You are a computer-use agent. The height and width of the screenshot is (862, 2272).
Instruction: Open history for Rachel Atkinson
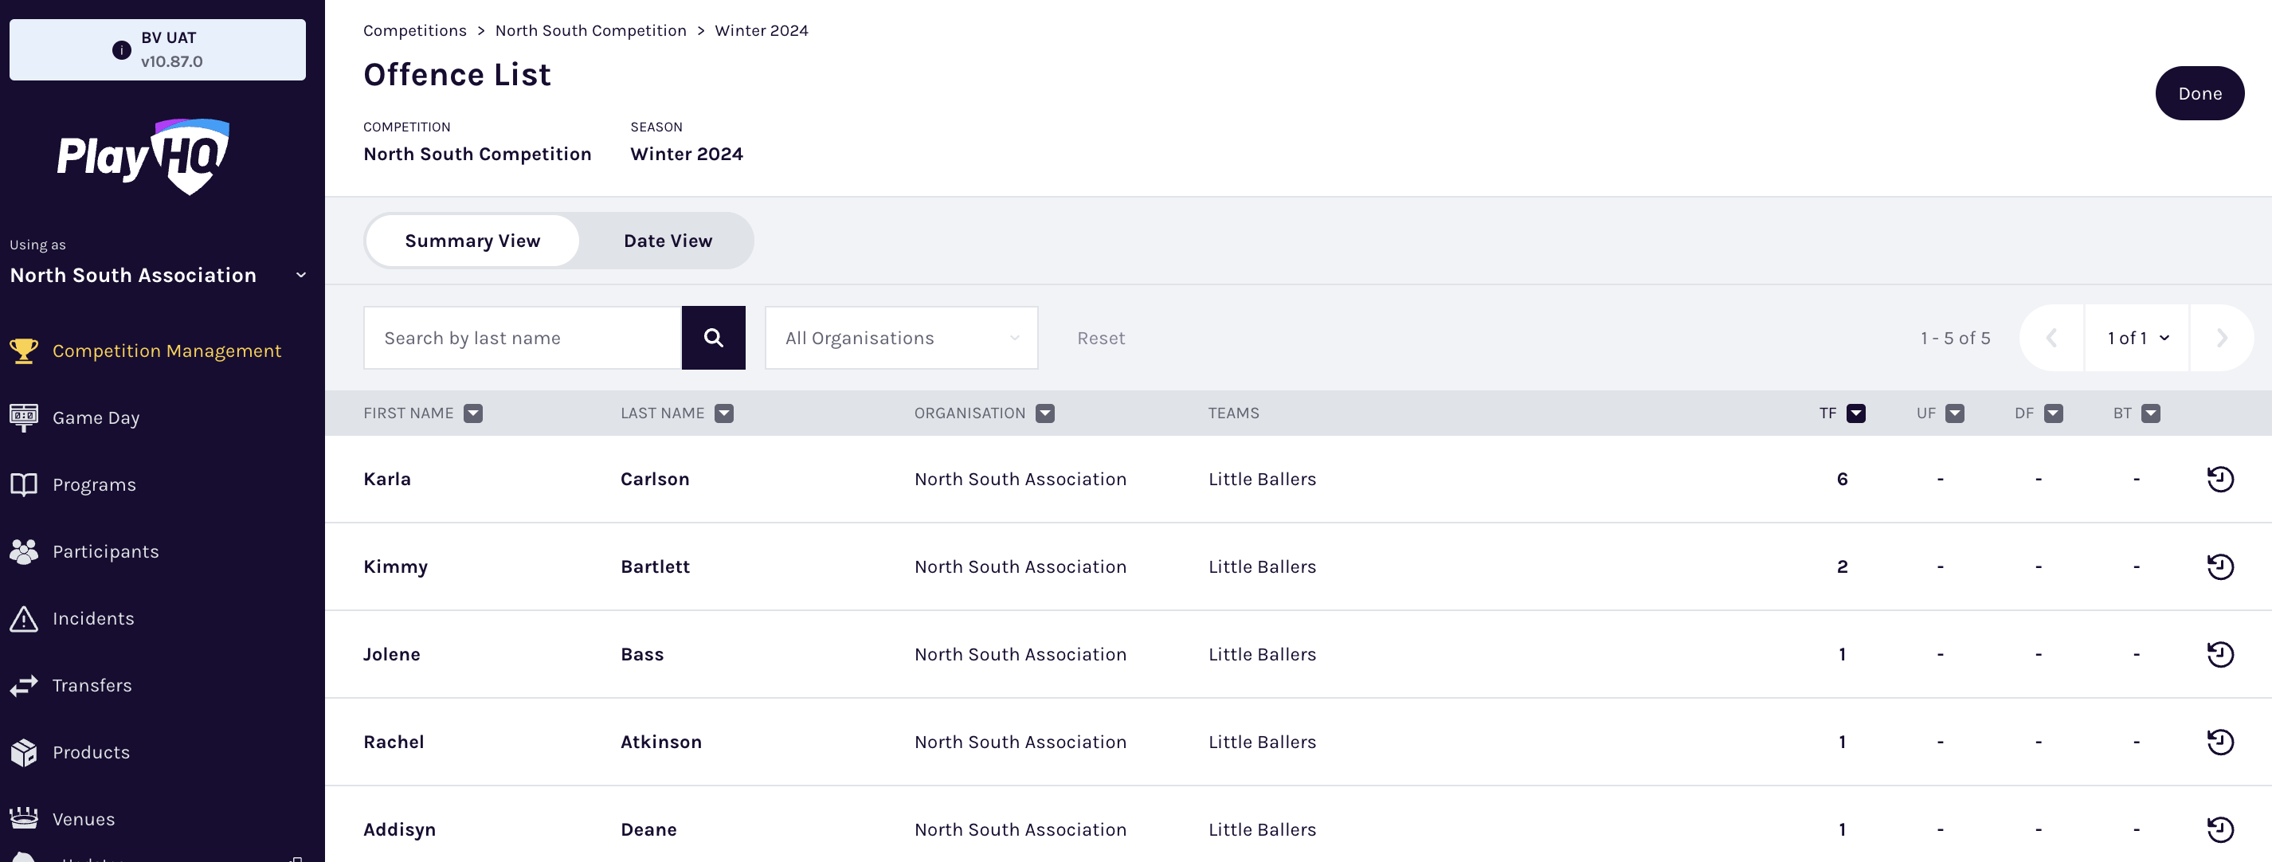point(2219,742)
